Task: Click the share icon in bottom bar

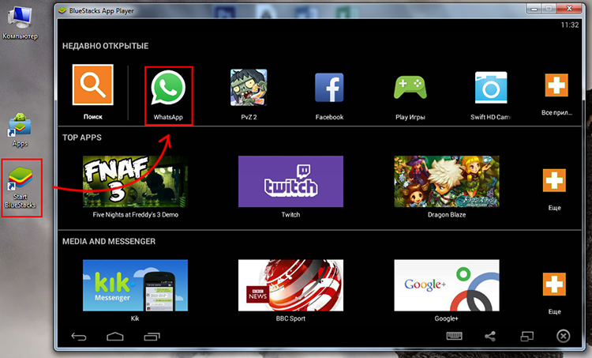Action: (490, 336)
